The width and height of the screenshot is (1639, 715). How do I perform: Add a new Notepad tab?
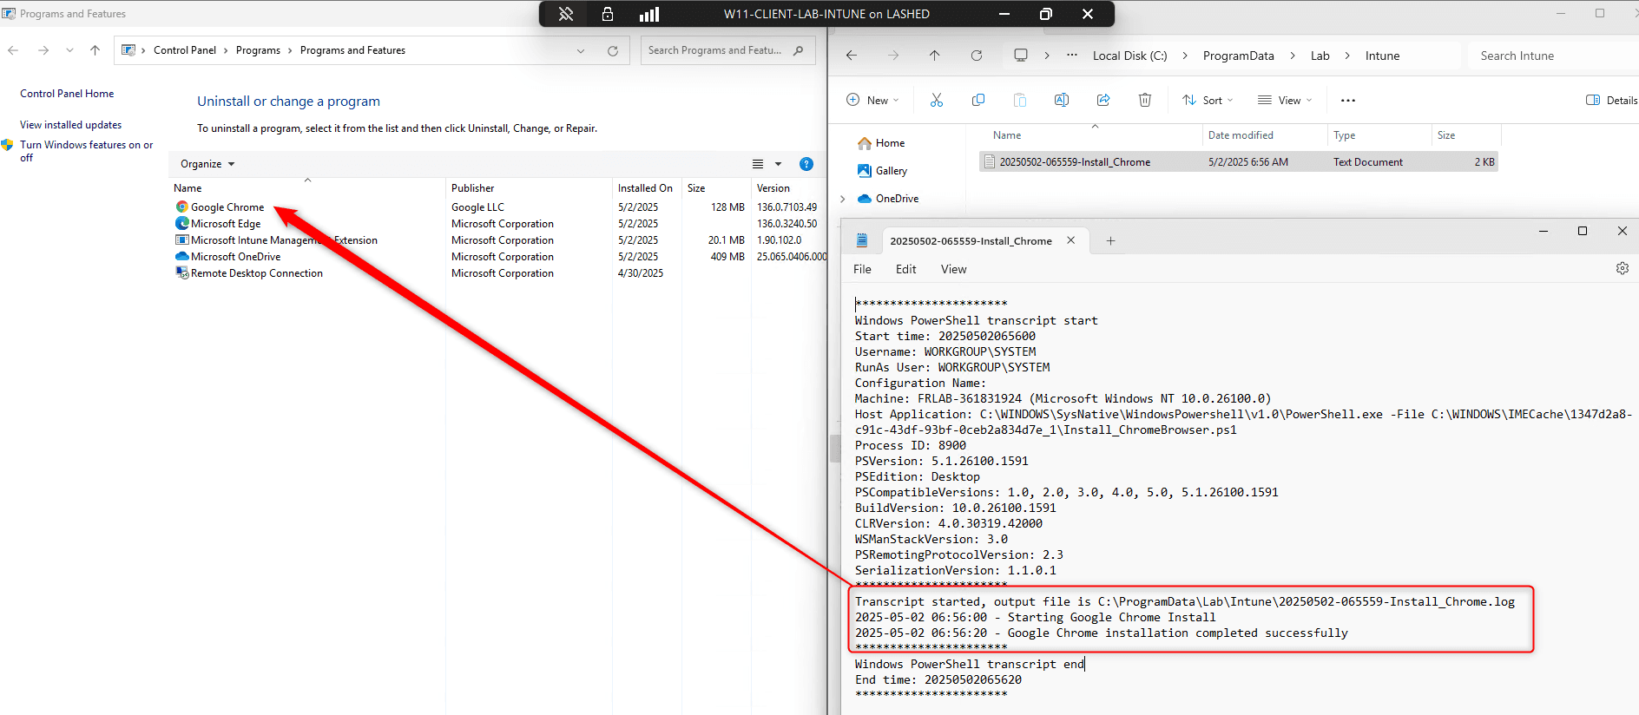click(x=1110, y=241)
